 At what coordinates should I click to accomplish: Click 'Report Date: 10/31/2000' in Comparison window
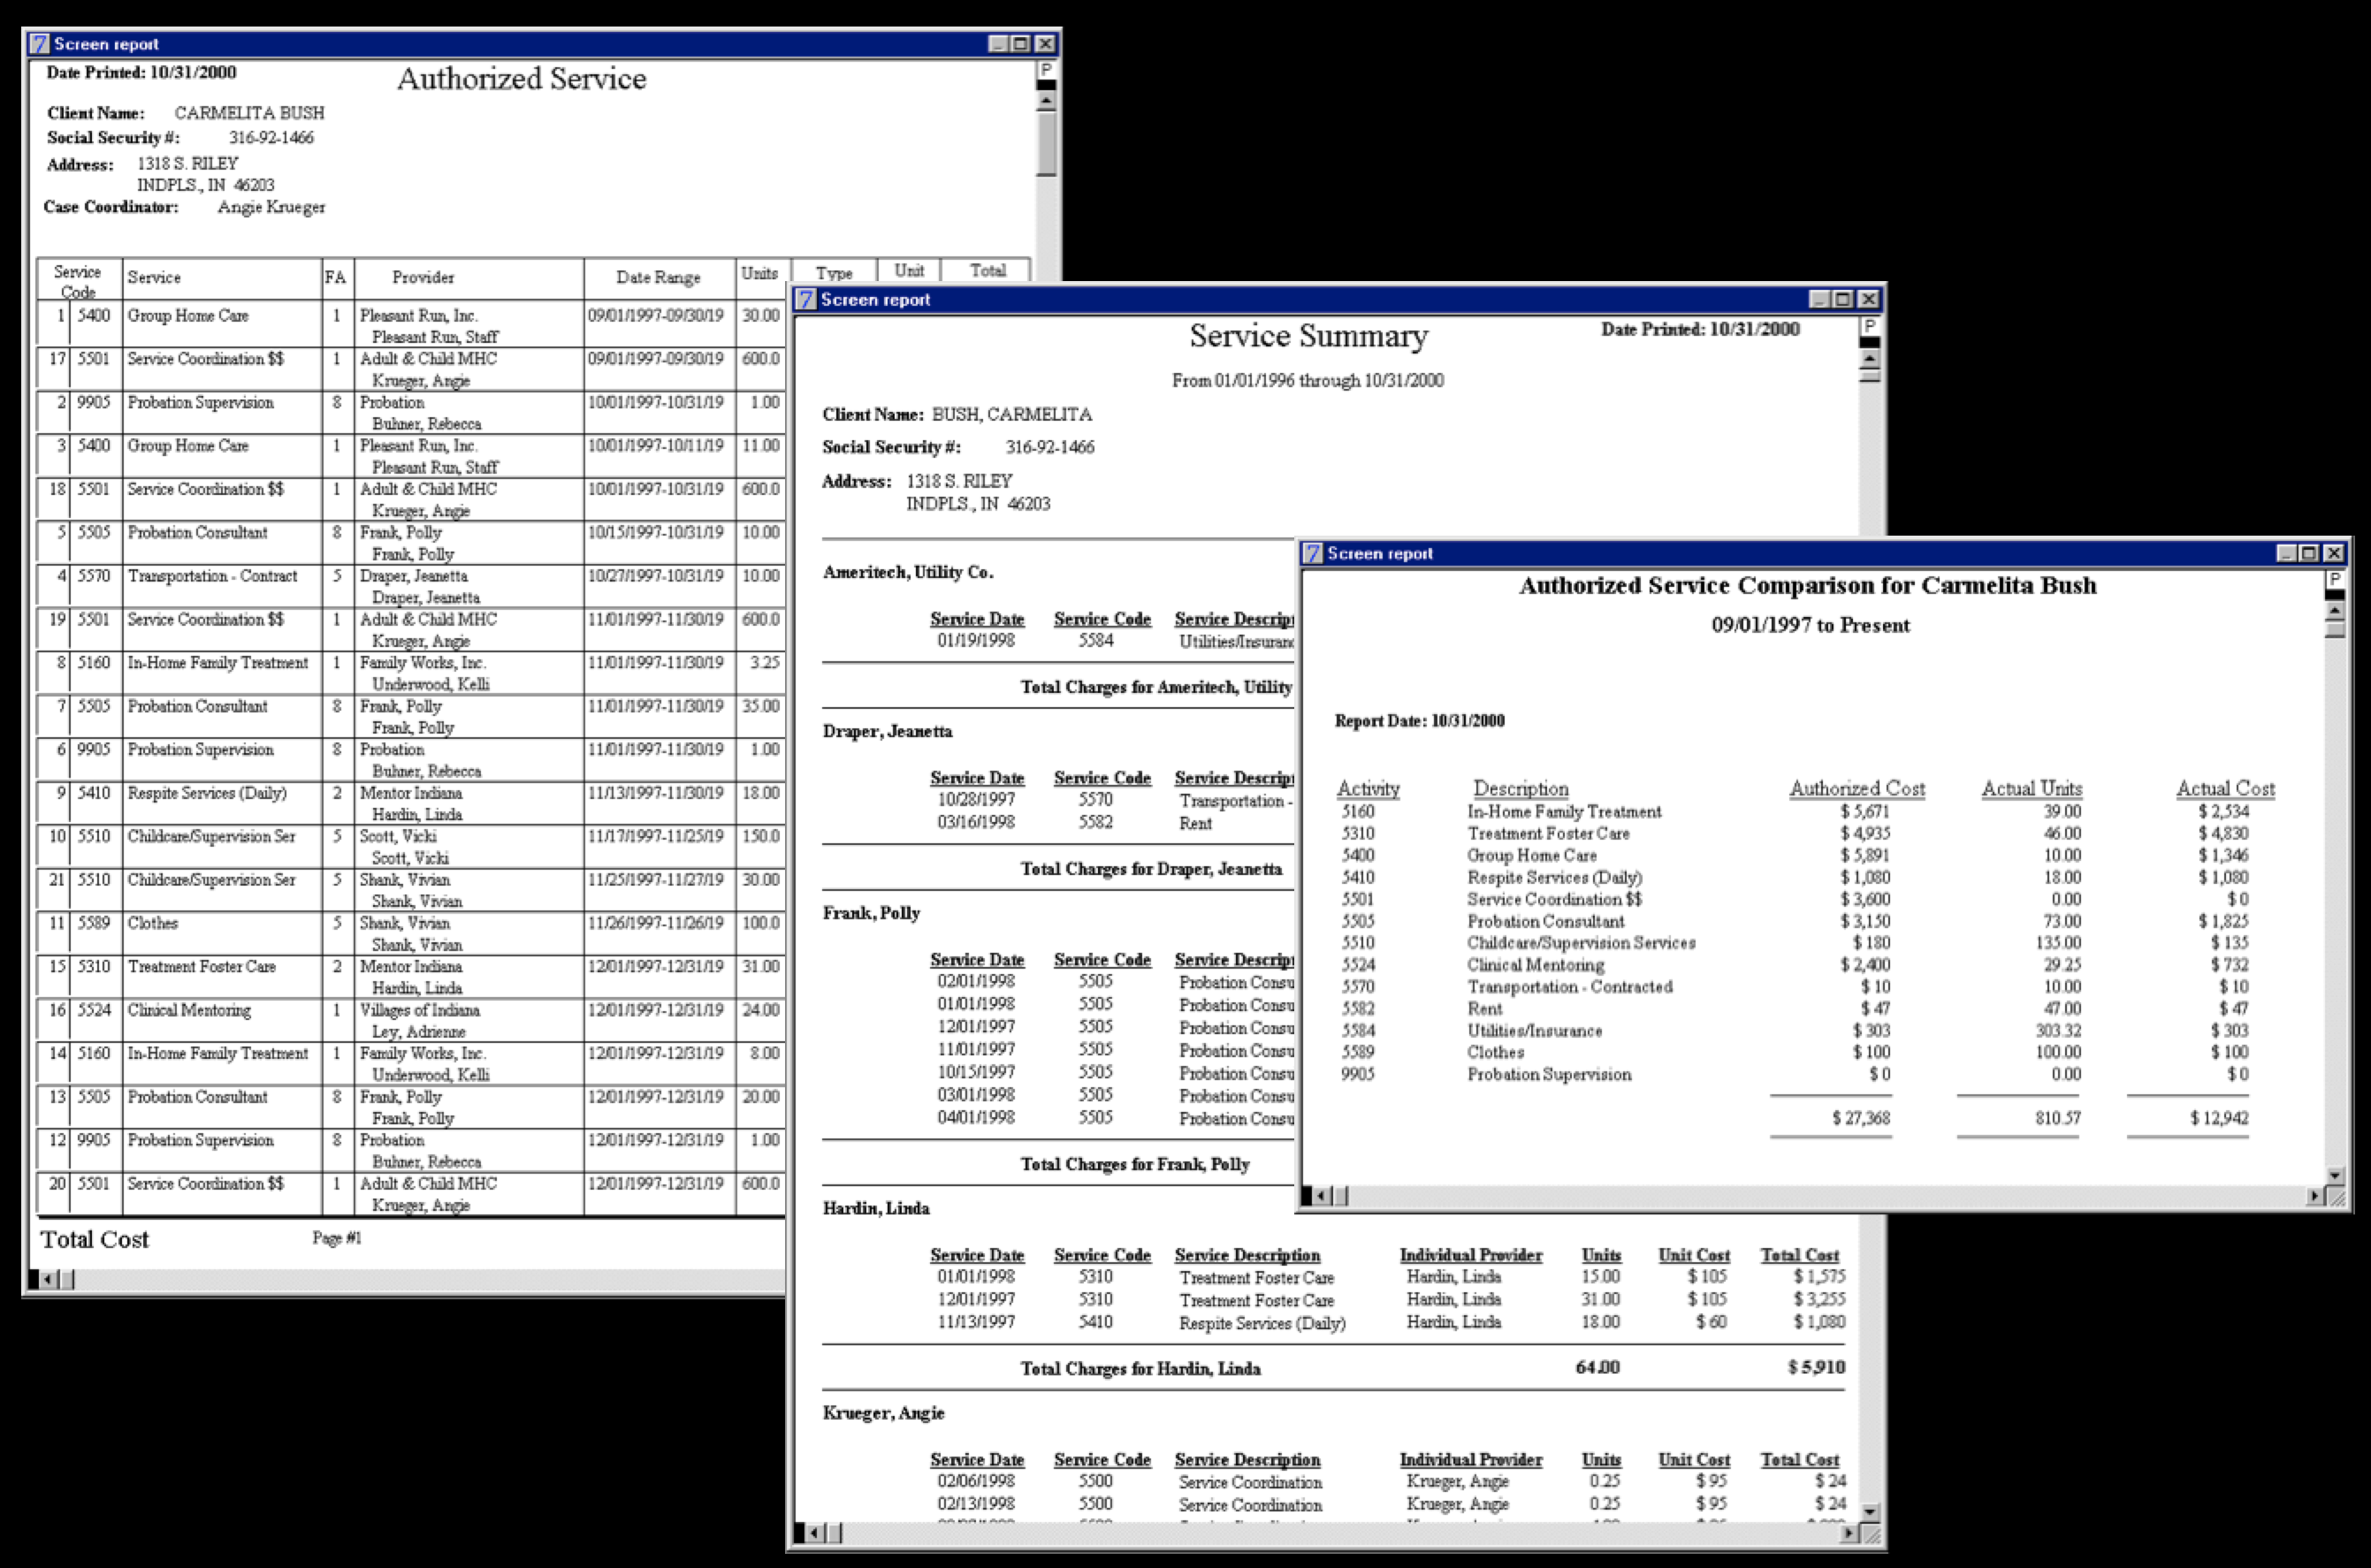click(1419, 721)
